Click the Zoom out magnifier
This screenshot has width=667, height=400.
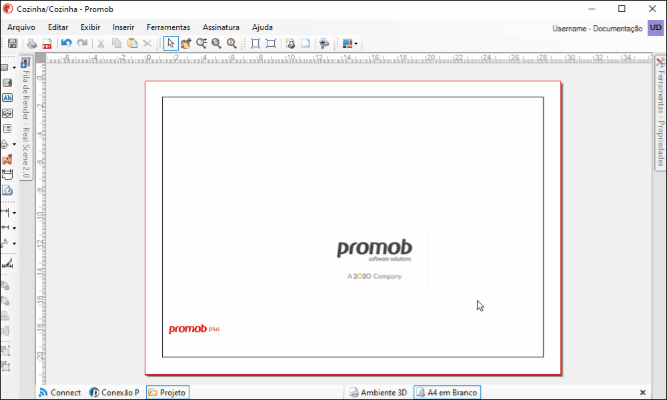pos(217,43)
